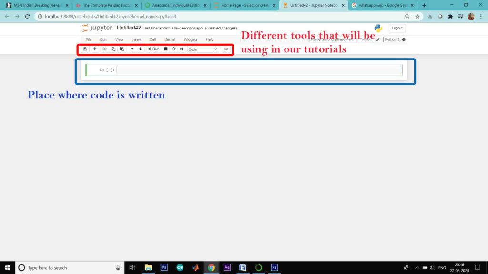Open the File menu

tap(88, 39)
